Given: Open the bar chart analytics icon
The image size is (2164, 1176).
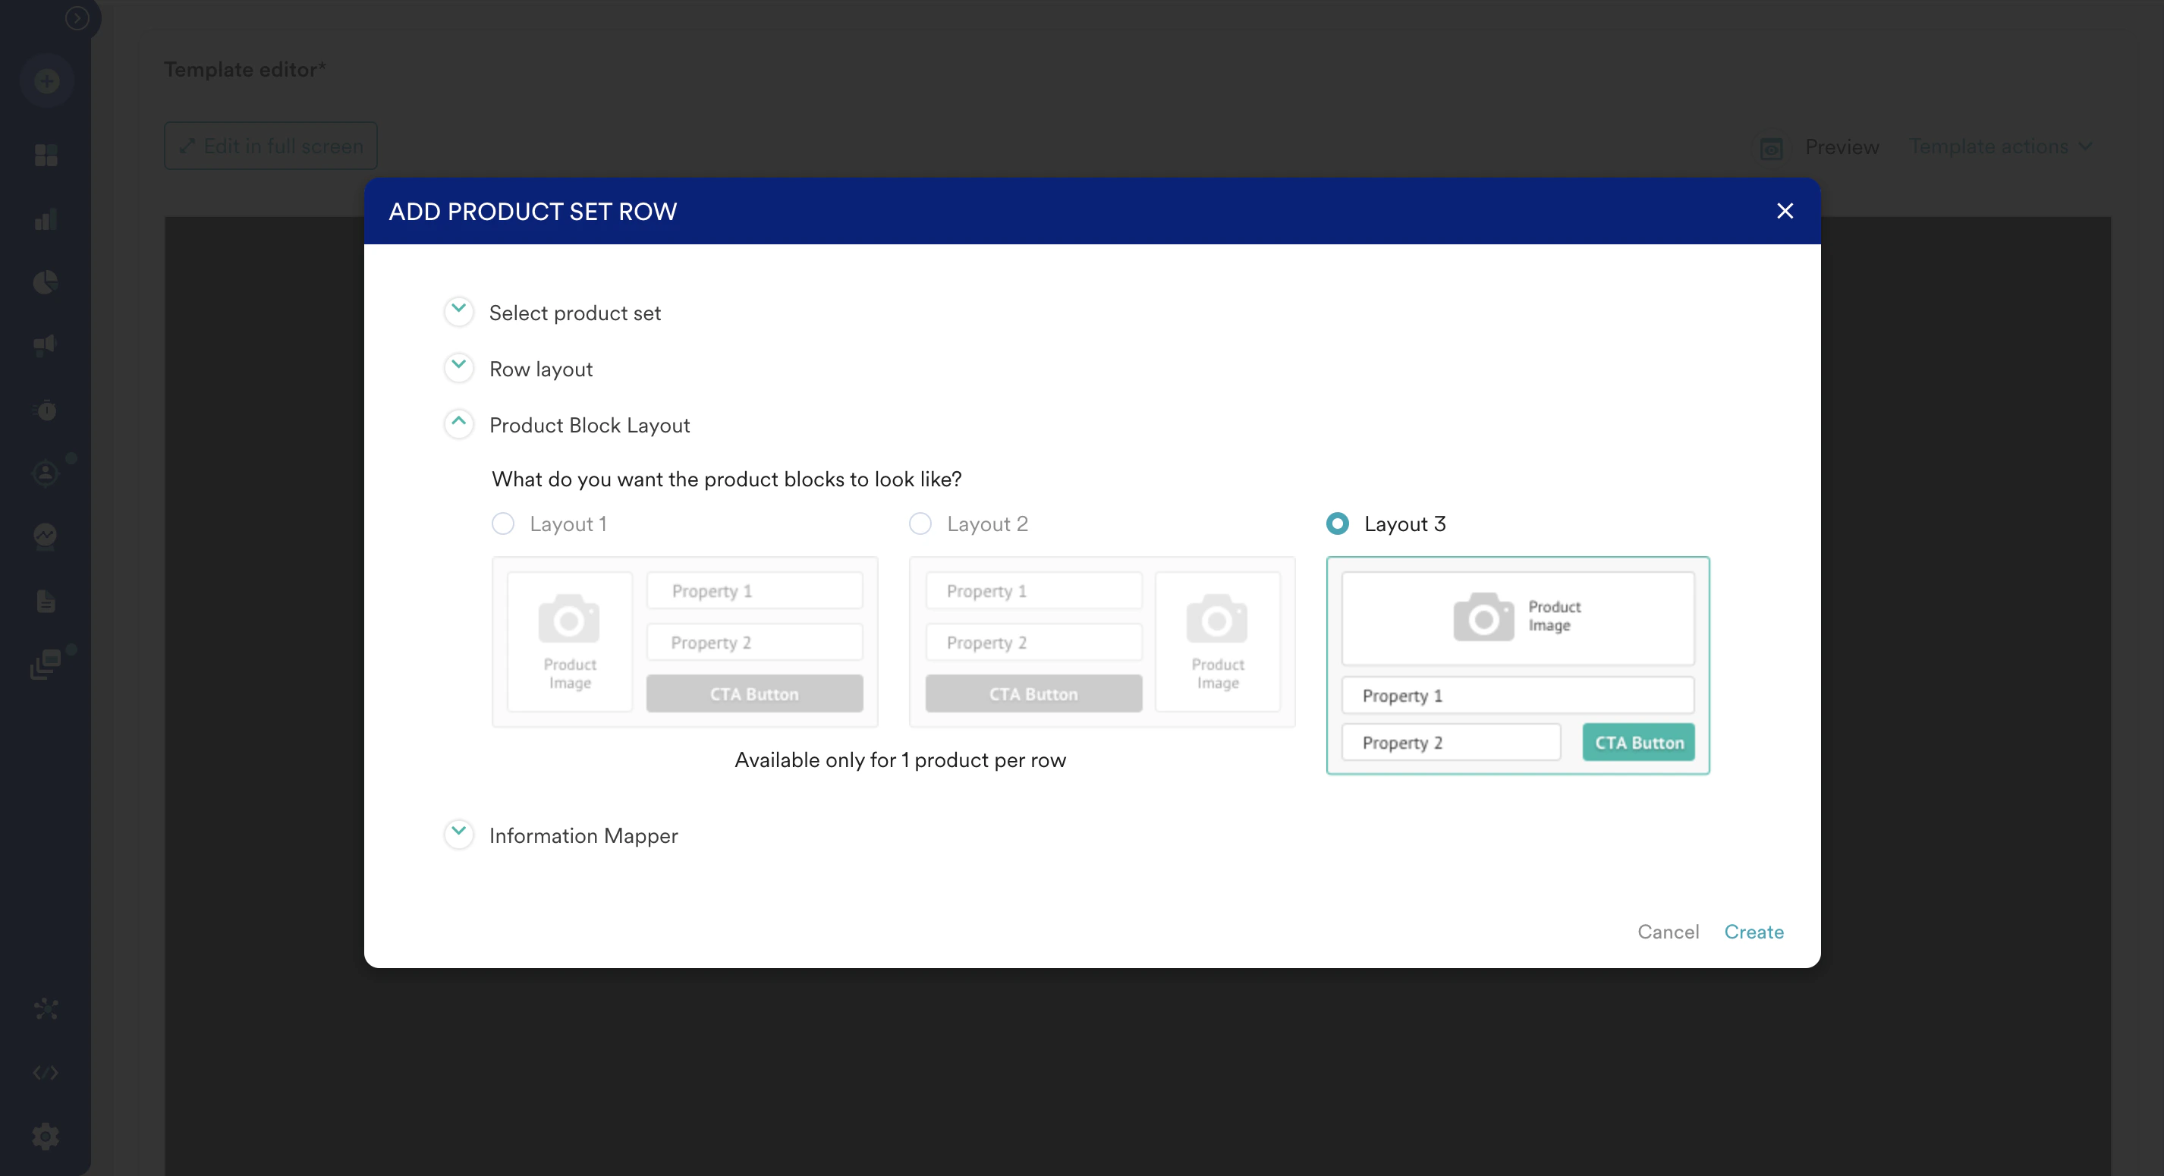Looking at the screenshot, I should coord(46,219).
